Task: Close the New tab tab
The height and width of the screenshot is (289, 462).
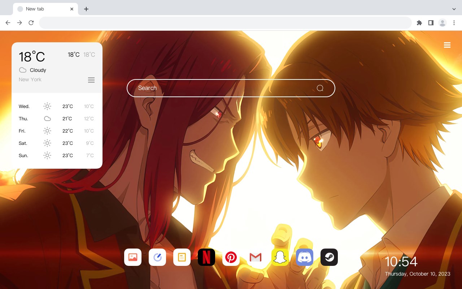Action: click(72, 9)
